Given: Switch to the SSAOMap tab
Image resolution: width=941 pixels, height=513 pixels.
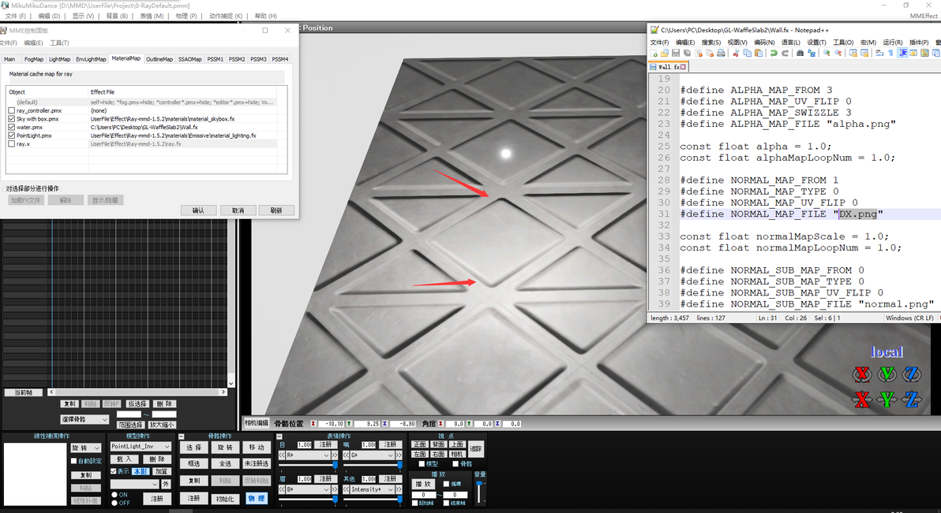Looking at the screenshot, I should (189, 59).
